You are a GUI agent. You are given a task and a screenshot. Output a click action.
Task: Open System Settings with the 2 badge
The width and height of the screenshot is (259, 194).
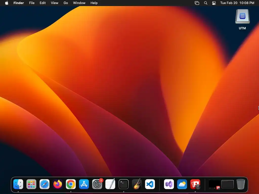pos(97,184)
